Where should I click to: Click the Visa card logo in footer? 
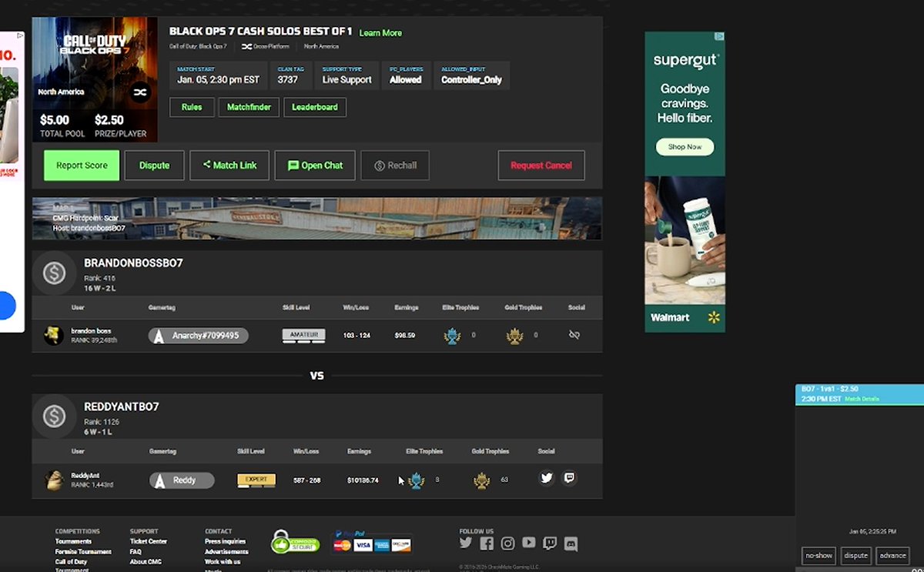coord(363,546)
